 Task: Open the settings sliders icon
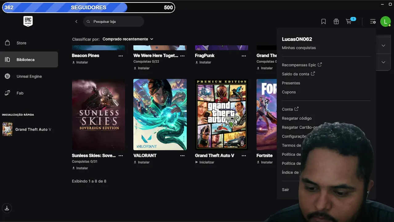pyautogui.click(x=373, y=22)
